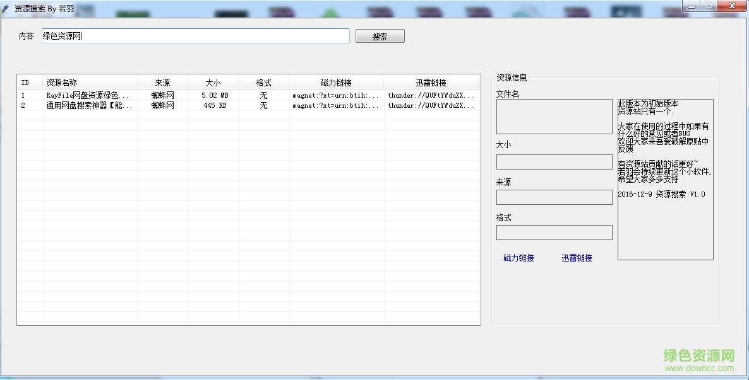Click the 文件名 text box in 资源信息
The height and width of the screenshot is (380, 749).
coord(554,117)
